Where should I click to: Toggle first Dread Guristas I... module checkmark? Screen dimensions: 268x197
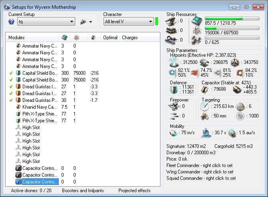[x=11, y=87]
